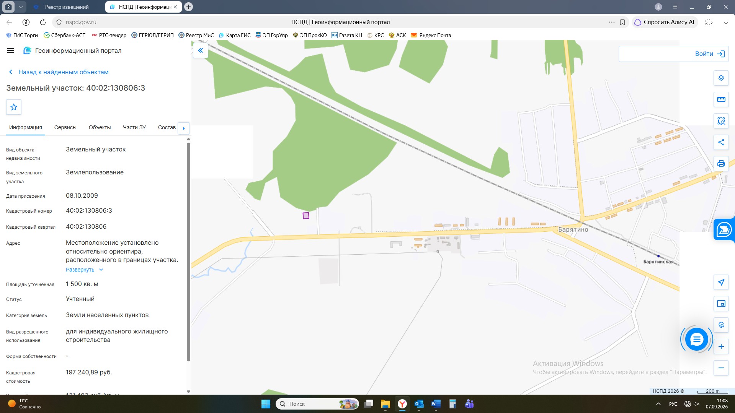735x413 pixels.
Task: Open the map layers icon
Action: tap(721, 78)
